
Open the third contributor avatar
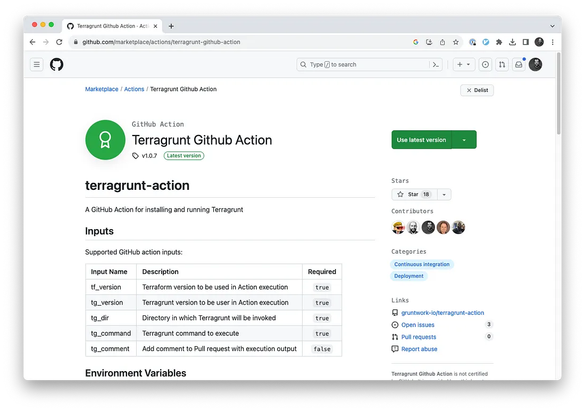tap(428, 227)
